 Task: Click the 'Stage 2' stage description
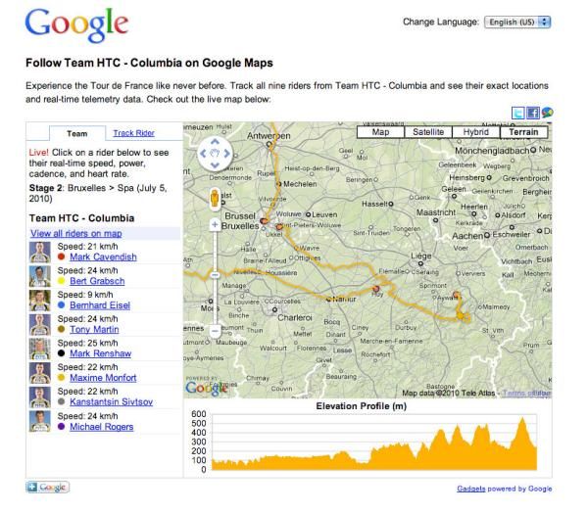click(x=98, y=193)
